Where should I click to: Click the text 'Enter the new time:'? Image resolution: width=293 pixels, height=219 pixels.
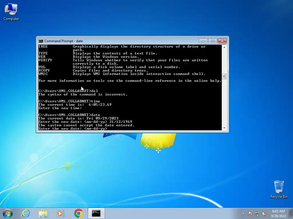[x=60, y=108]
